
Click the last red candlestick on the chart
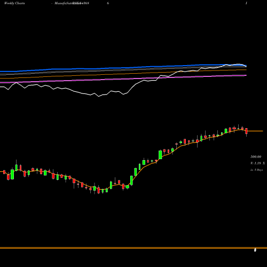pos(246,131)
